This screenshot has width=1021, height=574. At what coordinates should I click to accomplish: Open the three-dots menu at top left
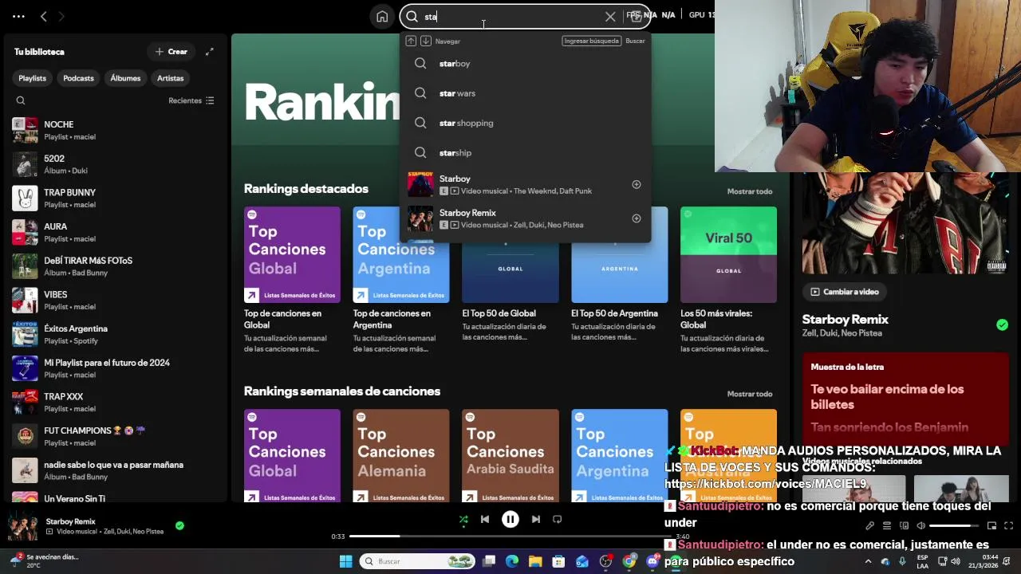[18, 16]
